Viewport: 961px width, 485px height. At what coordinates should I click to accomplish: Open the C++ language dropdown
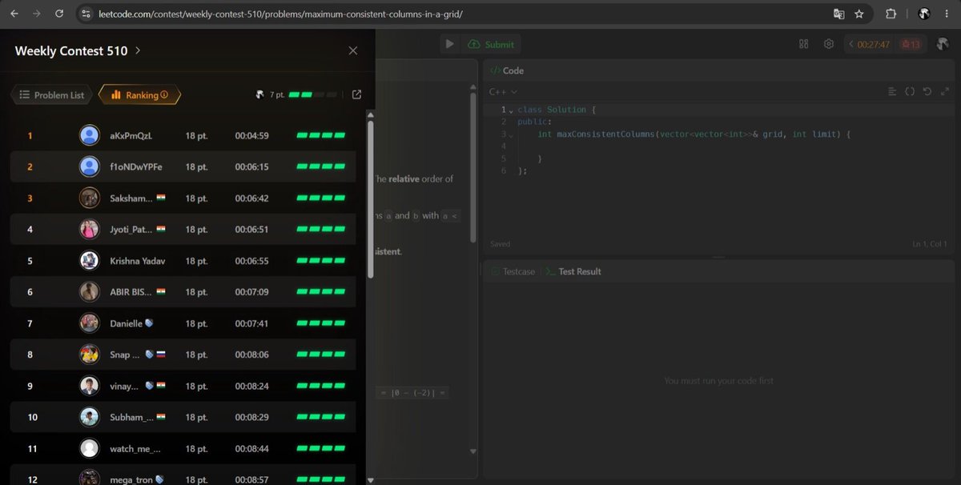coord(503,91)
